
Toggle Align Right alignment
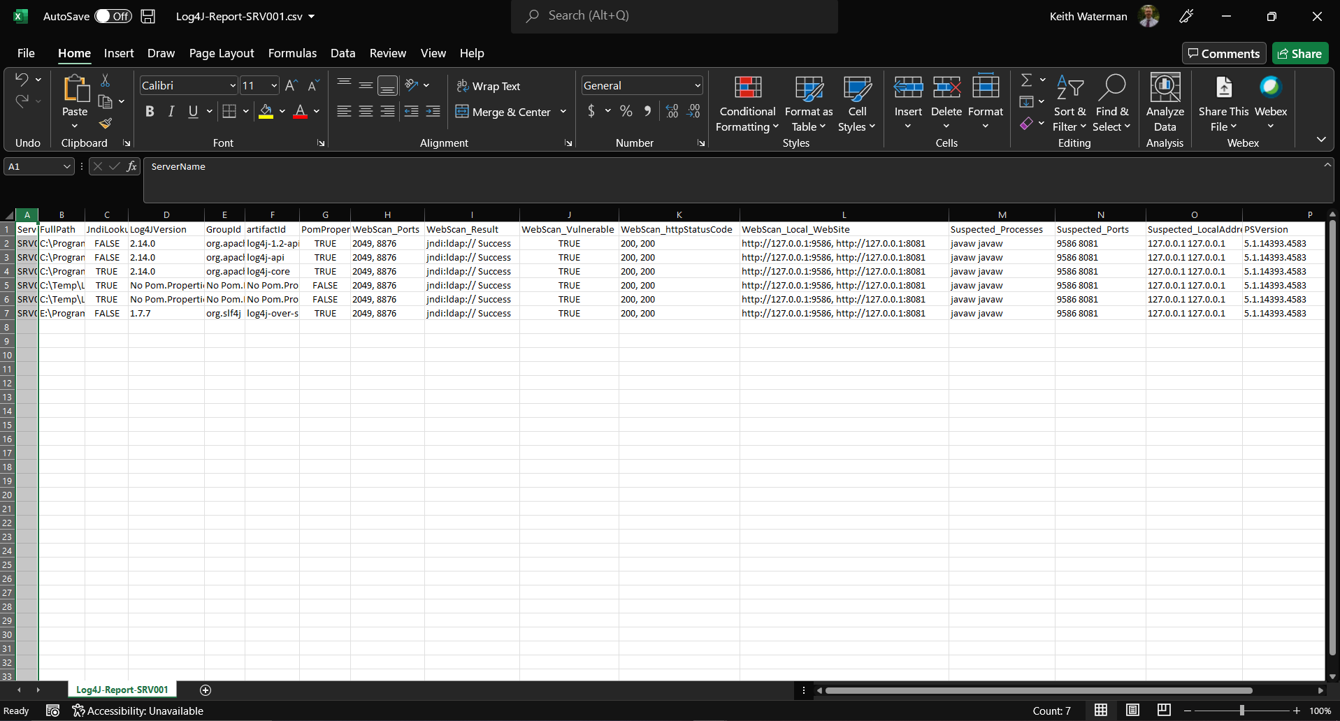tap(387, 111)
